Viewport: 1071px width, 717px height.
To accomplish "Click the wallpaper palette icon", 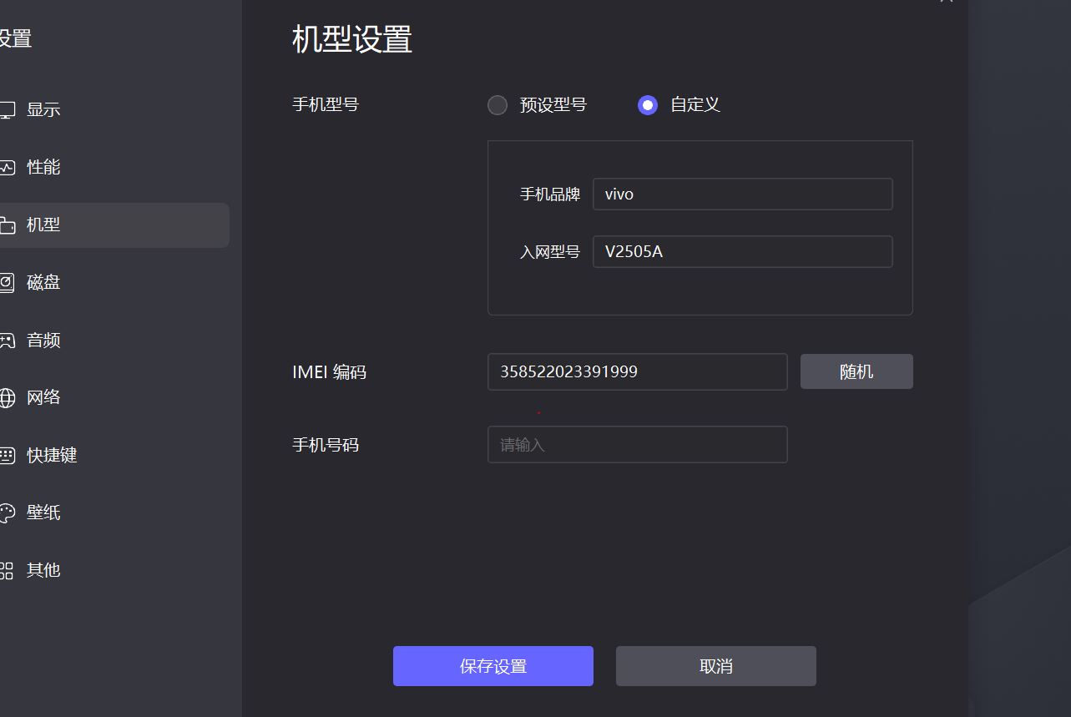I will pyautogui.click(x=7, y=513).
